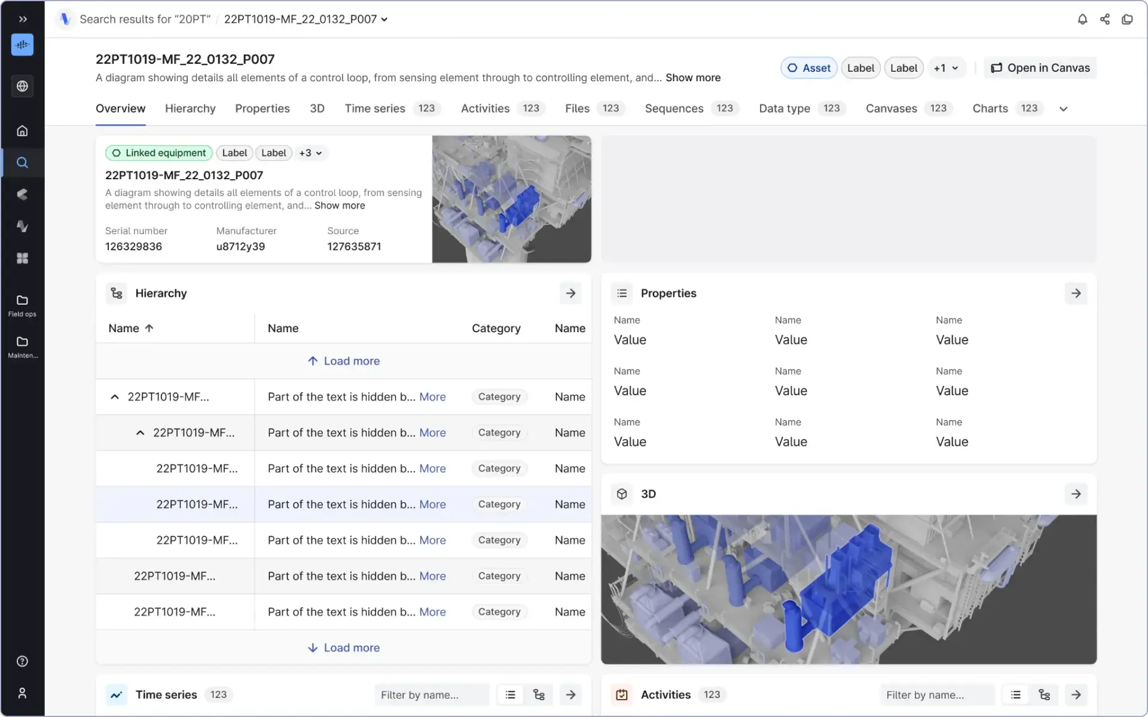Open the help question mark icon
The height and width of the screenshot is (717, 1148).
(22, 661)
